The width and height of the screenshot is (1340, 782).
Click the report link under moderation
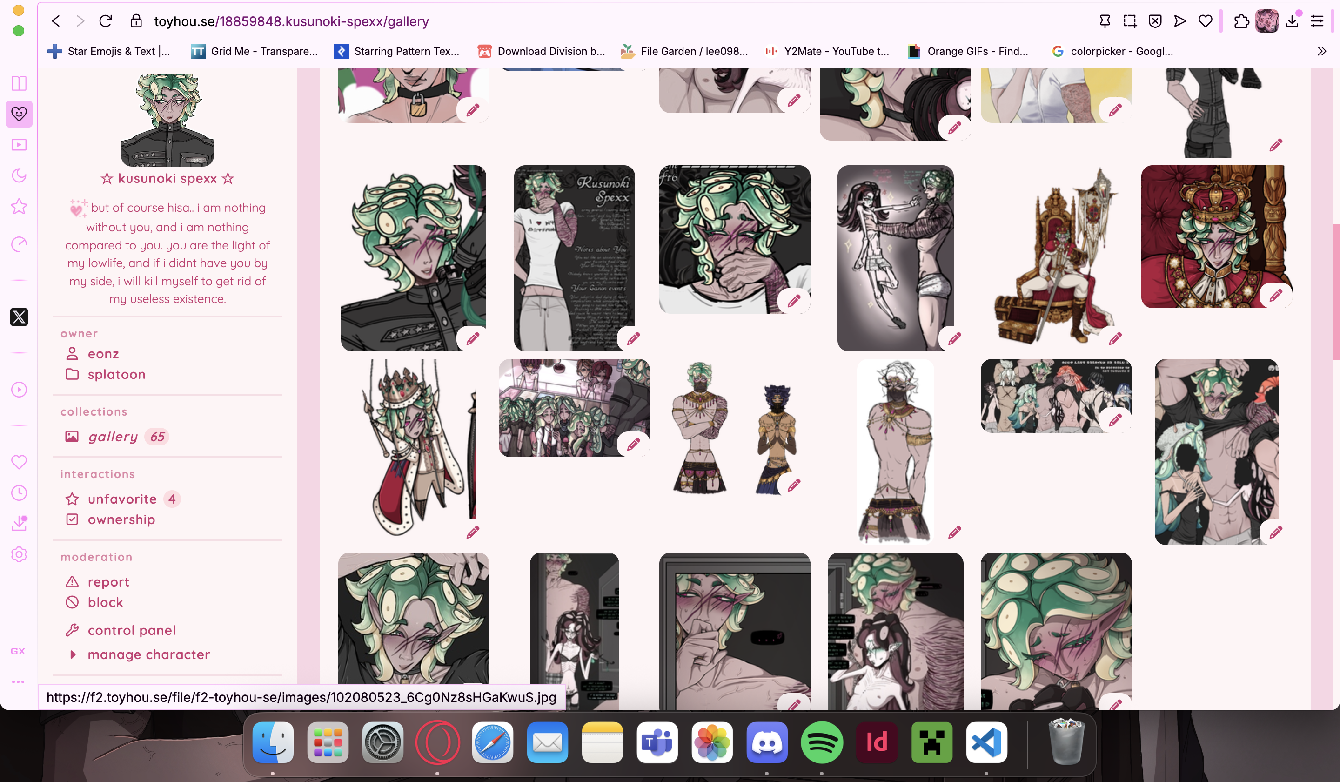tap(108, 582)
